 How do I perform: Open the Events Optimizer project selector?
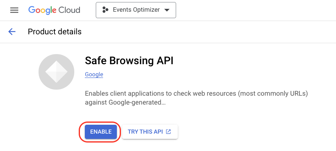[136, 10]
